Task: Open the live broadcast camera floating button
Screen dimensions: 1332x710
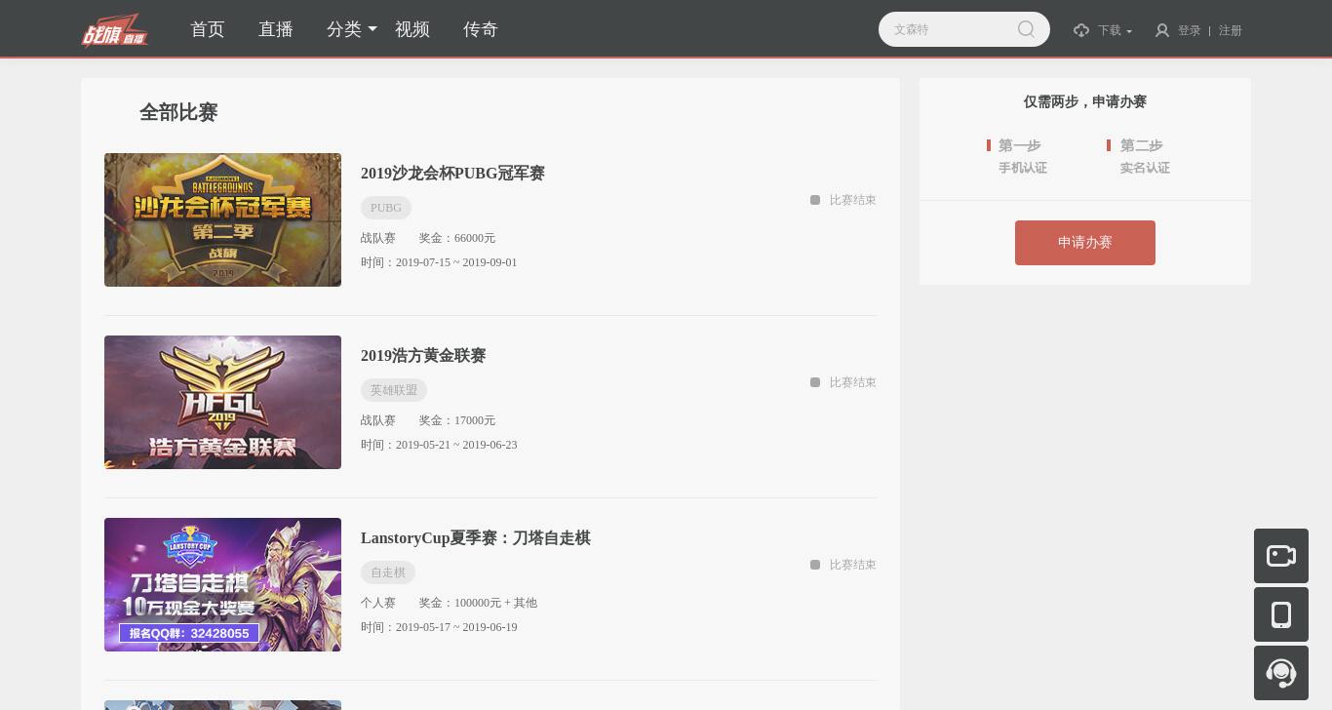Action: [x=1281, y=556]
